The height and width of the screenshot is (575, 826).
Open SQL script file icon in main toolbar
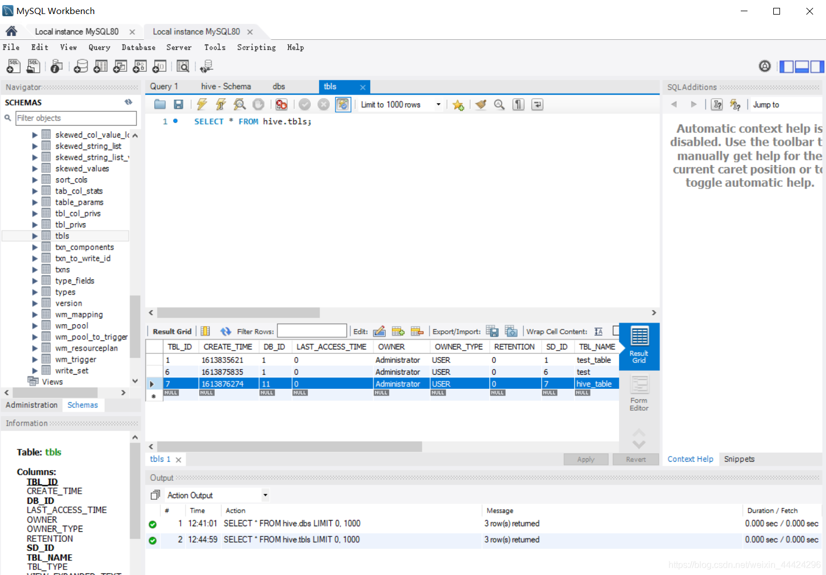pyautogui.click(x=34, y=66)
